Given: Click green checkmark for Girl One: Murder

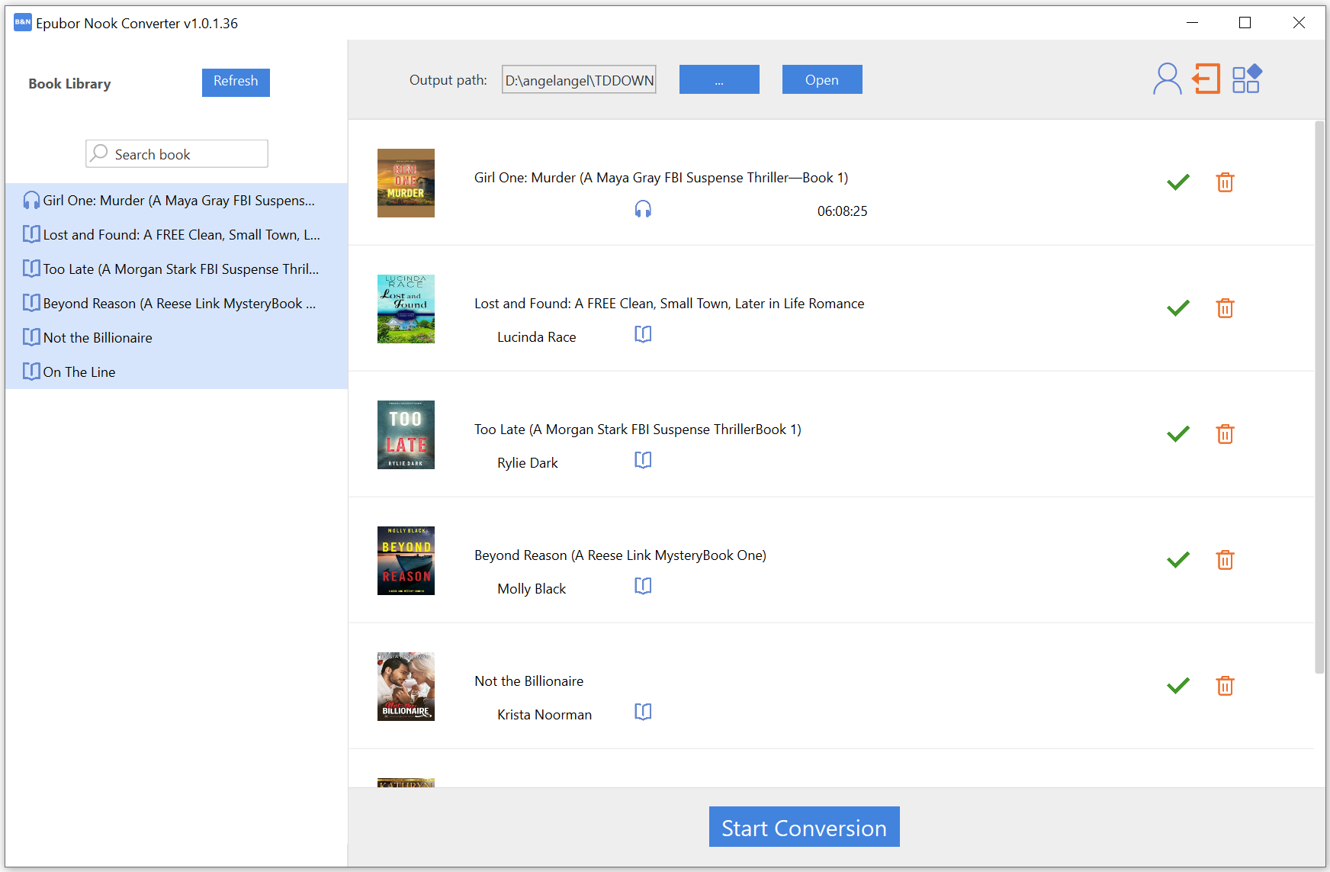Looking at the screenshot, I should pyautogui.click(x=1178, y=182).
